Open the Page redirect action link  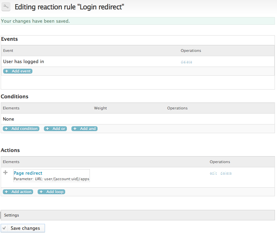point(28,173)
